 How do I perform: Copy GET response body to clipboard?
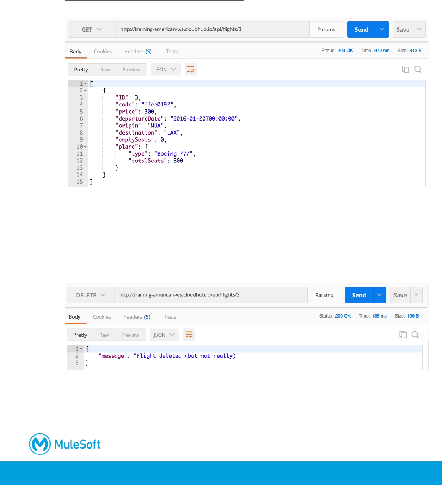(406, 69)
